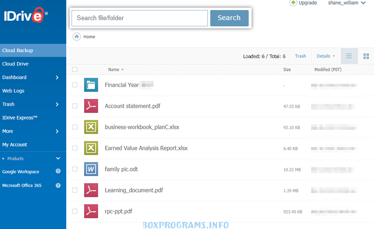374x229 pixels.
Task: Click the green Upgrade arrow icon
Action: click(293, 3)
